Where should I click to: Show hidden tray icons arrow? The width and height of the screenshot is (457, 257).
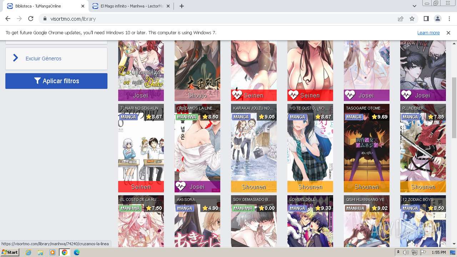398,252
